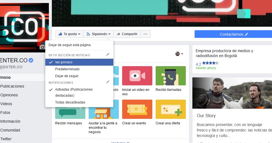Click the Buscamos presentar story text

(234, 130)
